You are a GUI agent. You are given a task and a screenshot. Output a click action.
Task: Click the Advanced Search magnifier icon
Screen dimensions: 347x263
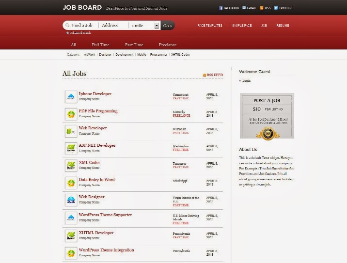coord(68,33)
